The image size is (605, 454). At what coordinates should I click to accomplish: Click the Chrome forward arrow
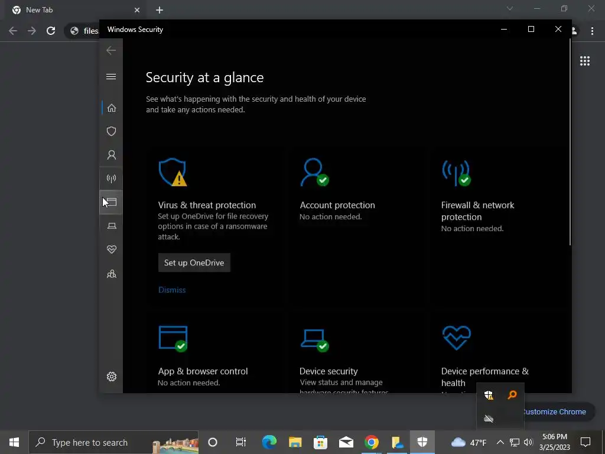[32, 31]
